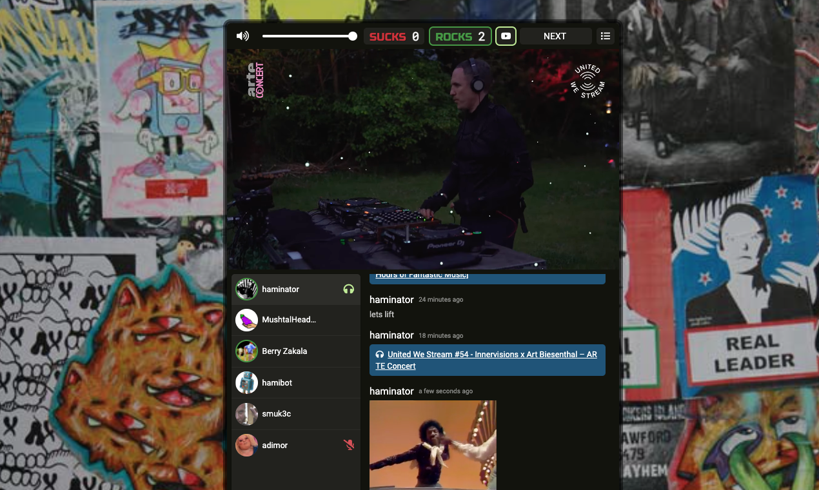The width and height of the screenshot is (819, 490).
Task: Toggle your ROCKS vote
Action: pos(460,36)
